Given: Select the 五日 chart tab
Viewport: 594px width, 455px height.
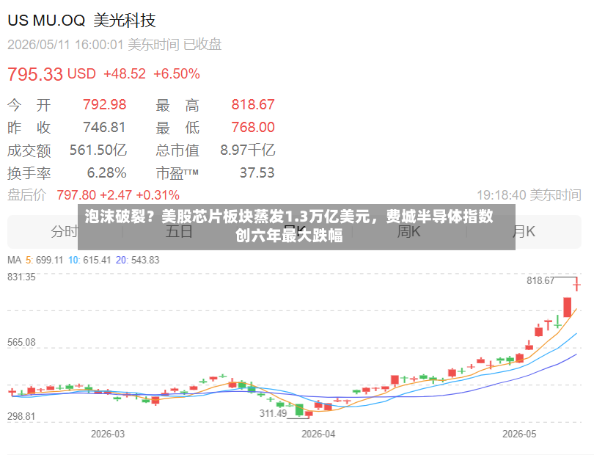Looking at the screenshot, I should 179,231.
